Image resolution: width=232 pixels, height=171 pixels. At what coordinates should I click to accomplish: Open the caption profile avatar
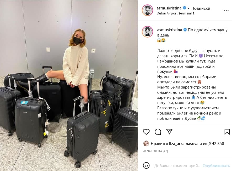click(x=147, y=32)
